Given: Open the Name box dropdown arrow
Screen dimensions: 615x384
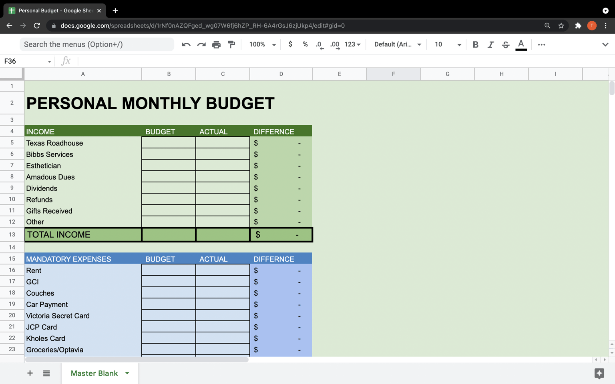Looking at the screenshot, I should click(49, 62).
